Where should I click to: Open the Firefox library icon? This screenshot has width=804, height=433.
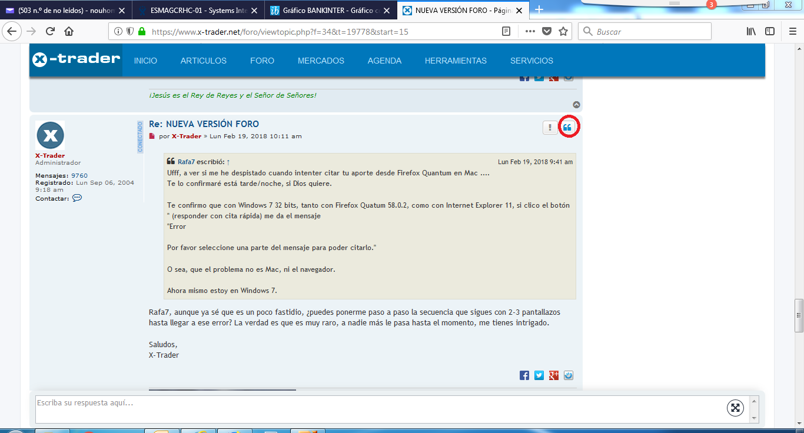752,32
